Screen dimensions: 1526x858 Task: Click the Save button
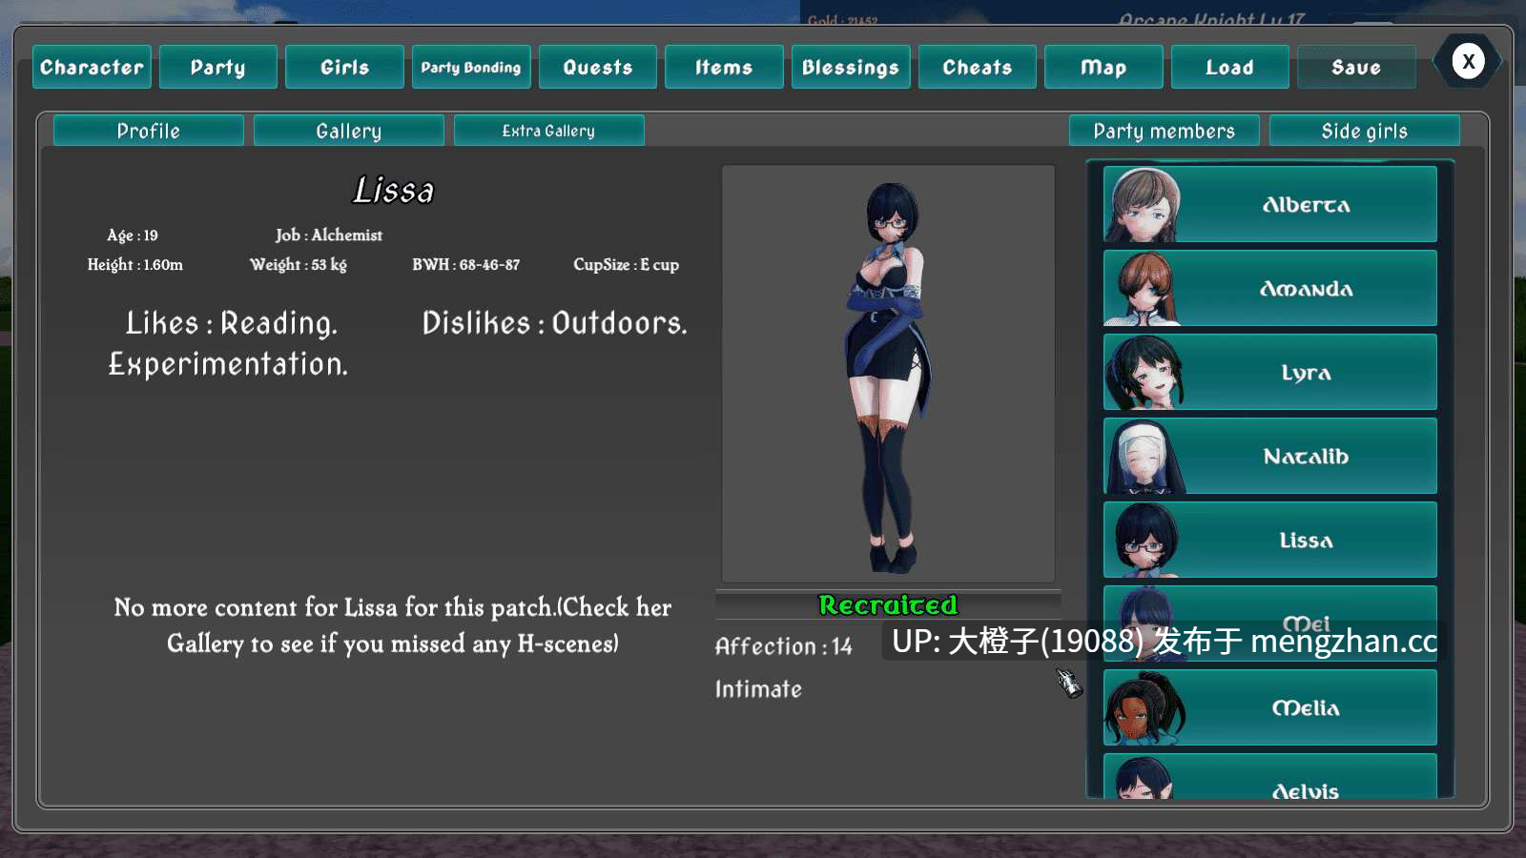(x=1356, y=67)
